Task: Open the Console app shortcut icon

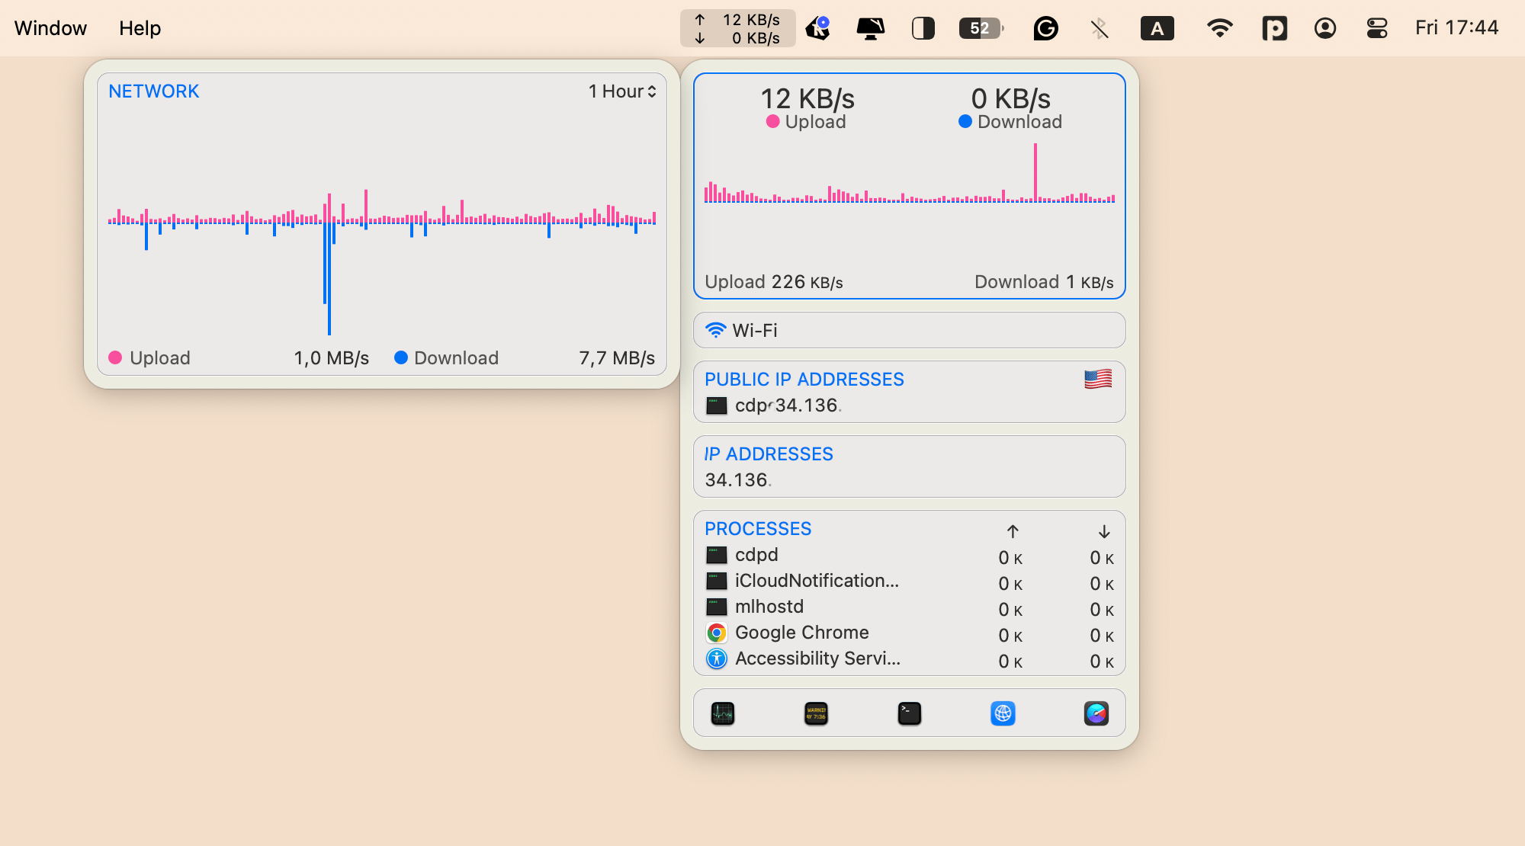Action: click(816, 713)
